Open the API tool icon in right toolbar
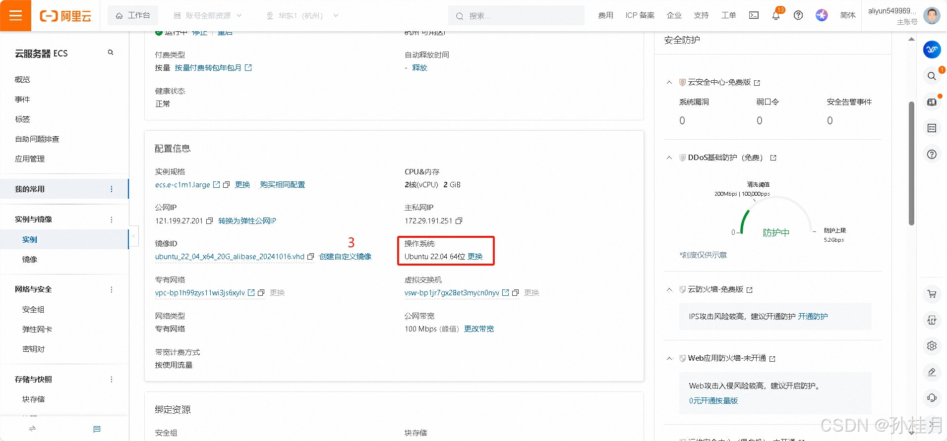947x441 pixels. click(x=932, y=320)
